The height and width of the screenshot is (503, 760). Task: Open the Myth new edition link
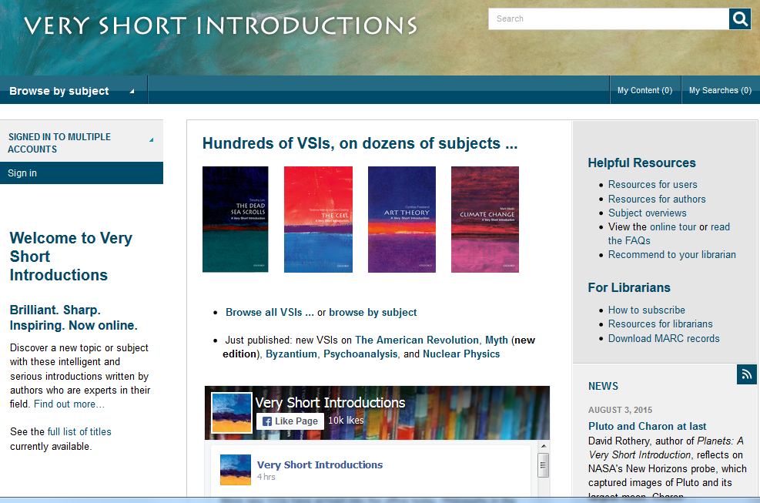497,340
